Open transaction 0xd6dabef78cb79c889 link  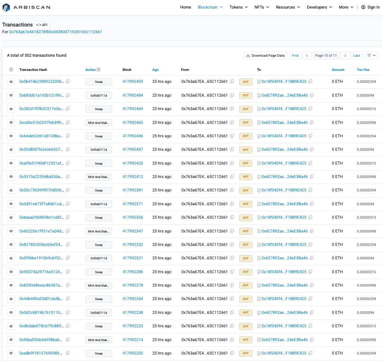pos(41,326)
